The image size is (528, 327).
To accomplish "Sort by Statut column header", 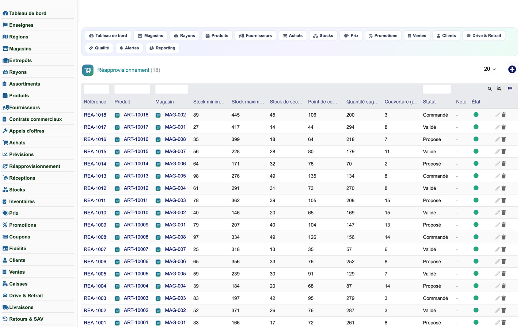I will 429,102.
